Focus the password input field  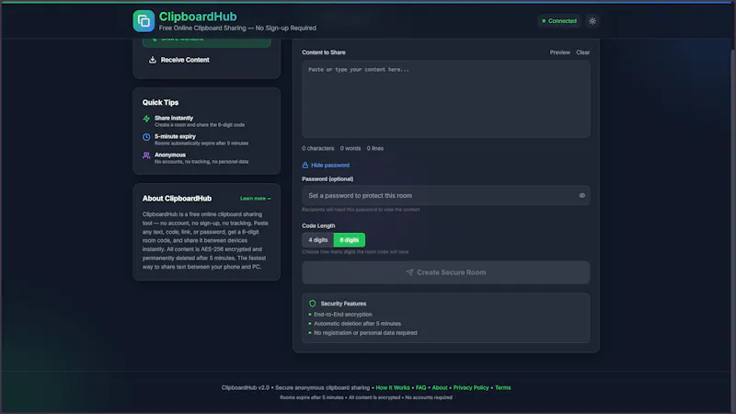coord(446,196)
